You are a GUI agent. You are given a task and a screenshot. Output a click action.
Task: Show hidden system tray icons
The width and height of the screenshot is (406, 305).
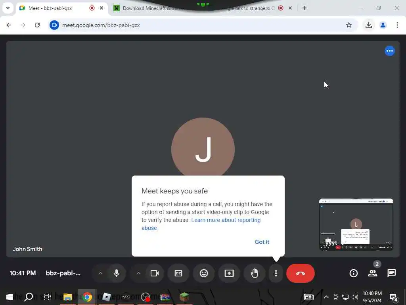[x=326, y=297]
